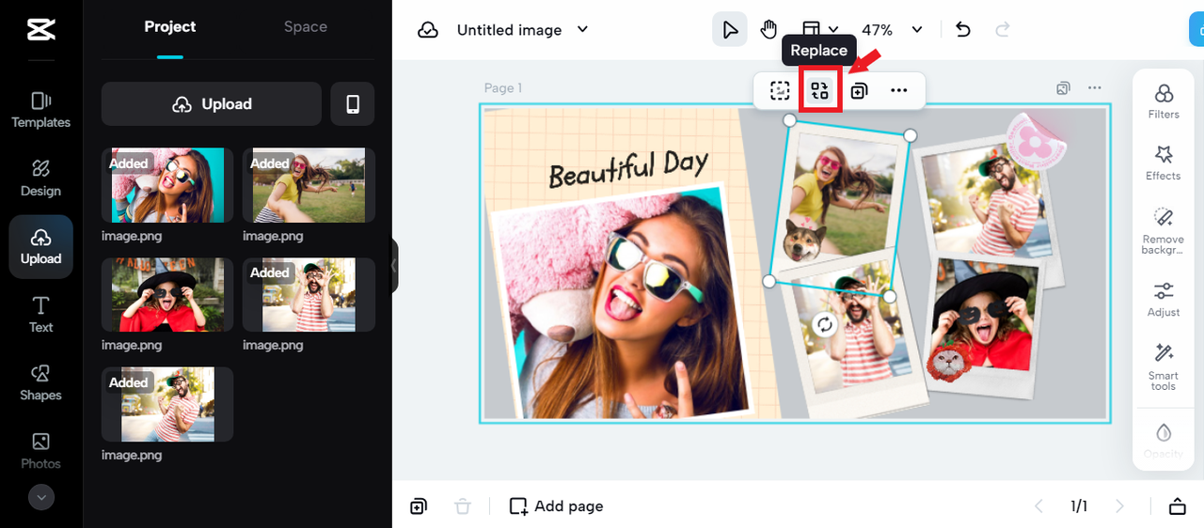Click the Beautiful Day text on canvas

pyautogui.click(x=627, y=168)
